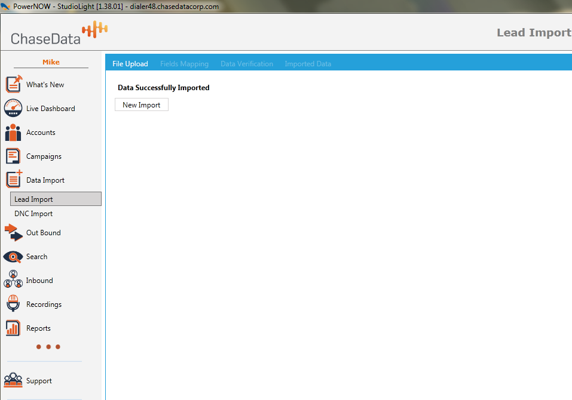The height and width of the screenshot is (400, 572).
Task: Open the Reports bar chart icon
Action: tap(13, 328)
